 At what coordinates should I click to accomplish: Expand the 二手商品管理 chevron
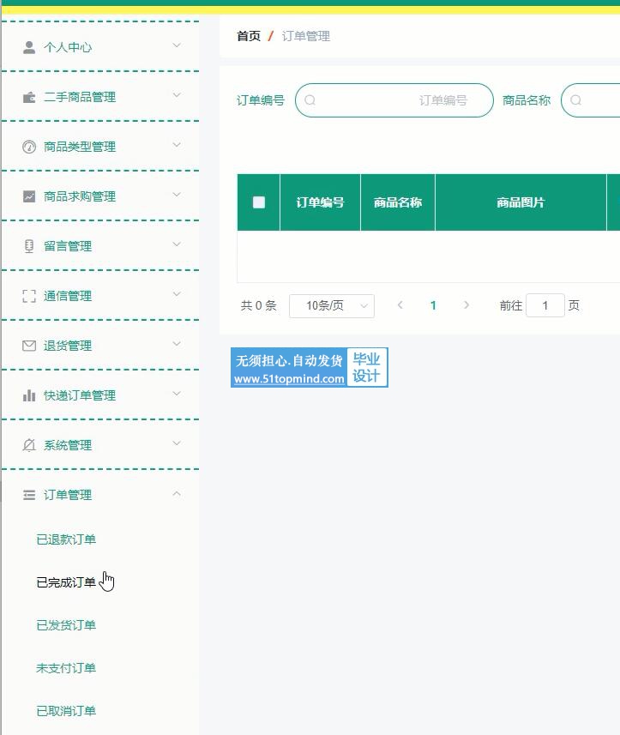click(177, 95)
